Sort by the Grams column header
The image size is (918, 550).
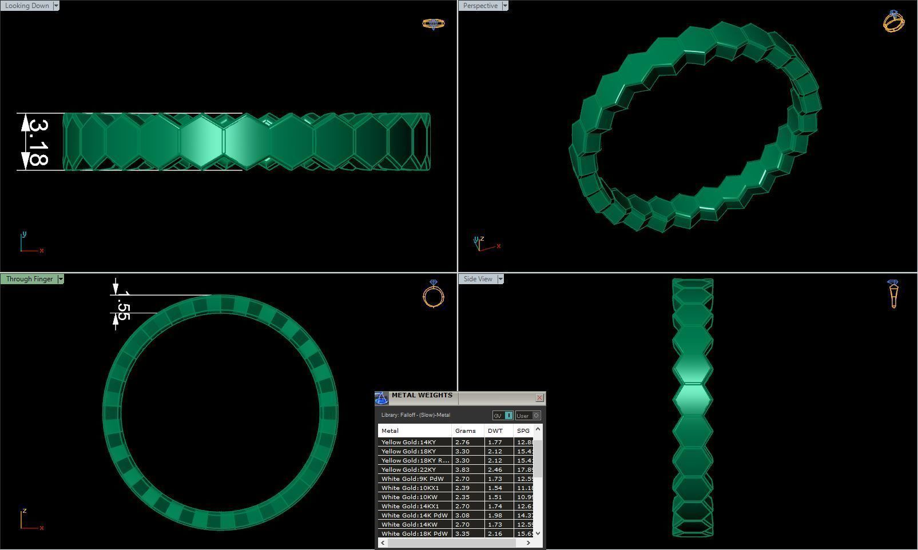(468, 431)
